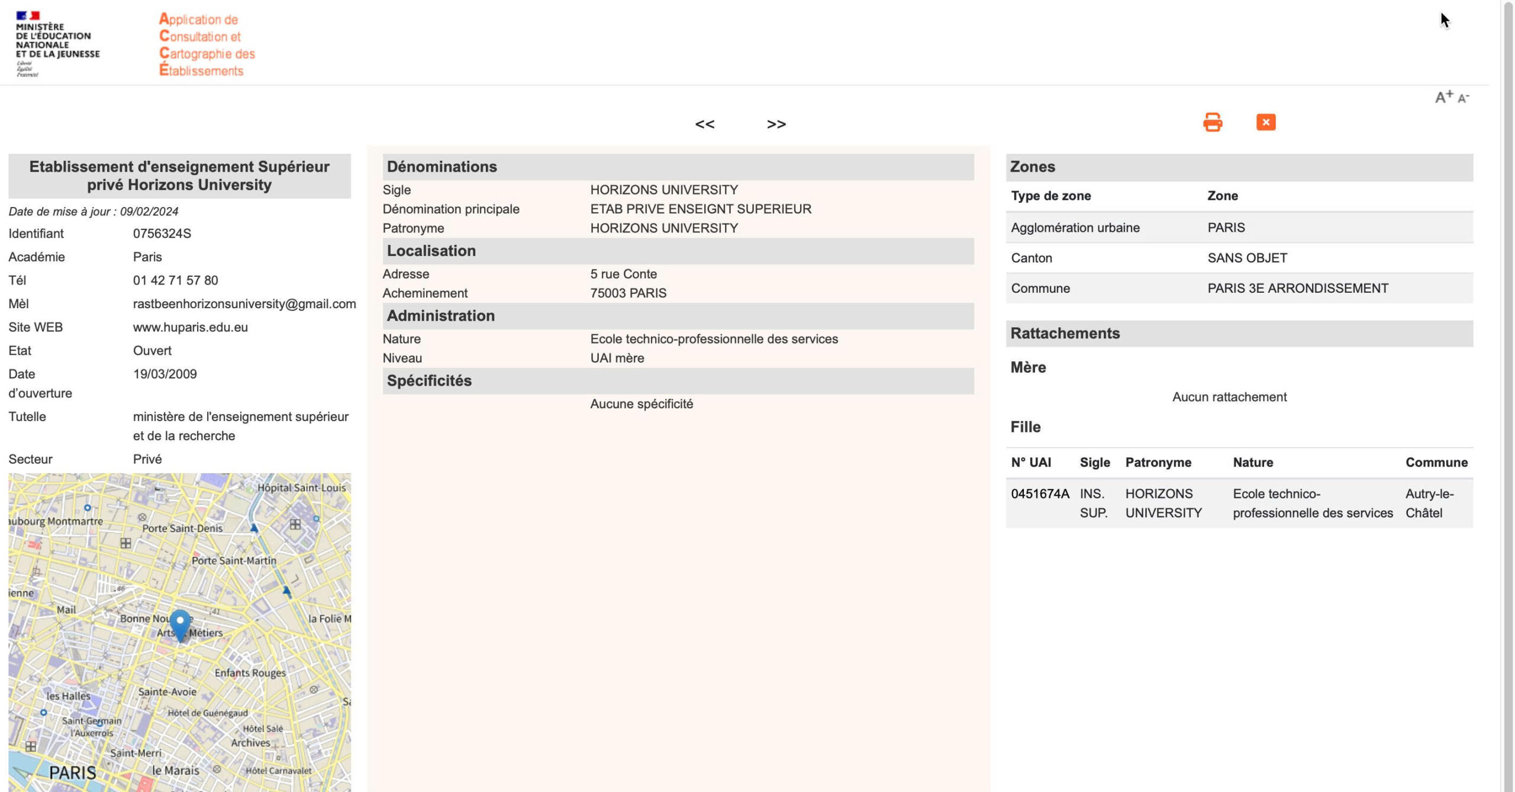
Task: Decrease text size with A- icon
Action: [x=1463, y=98]
